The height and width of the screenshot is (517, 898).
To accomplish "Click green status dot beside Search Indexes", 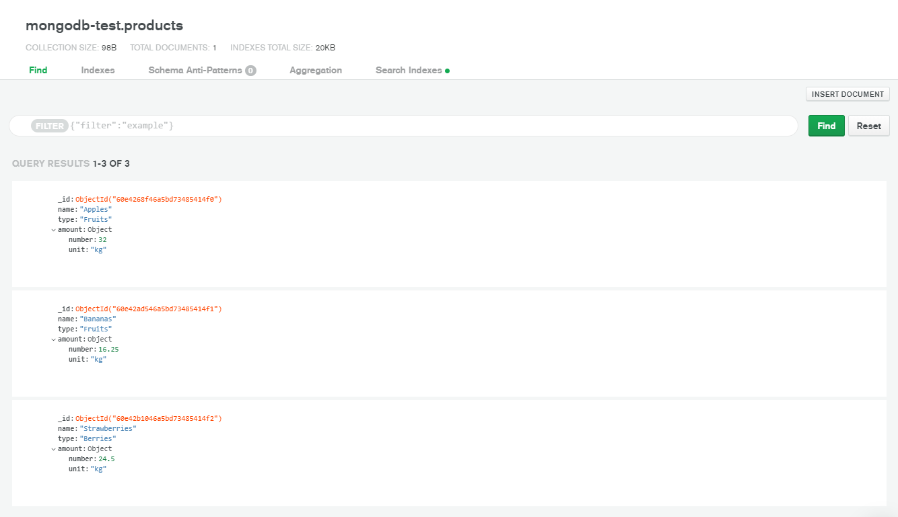I will pyautogui.click(x=448, y=71).
